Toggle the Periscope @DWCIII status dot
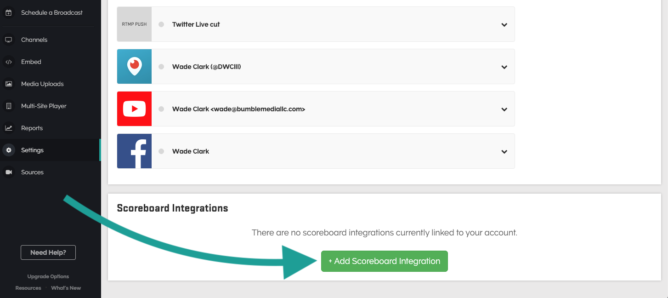Screen dimensions: 668x298 [161, 67]
